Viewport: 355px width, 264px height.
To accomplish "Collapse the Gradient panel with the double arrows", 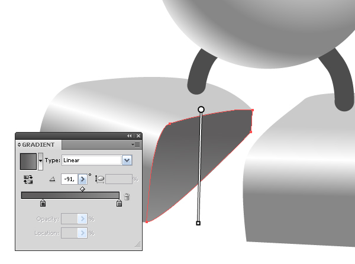I will 129,136.
